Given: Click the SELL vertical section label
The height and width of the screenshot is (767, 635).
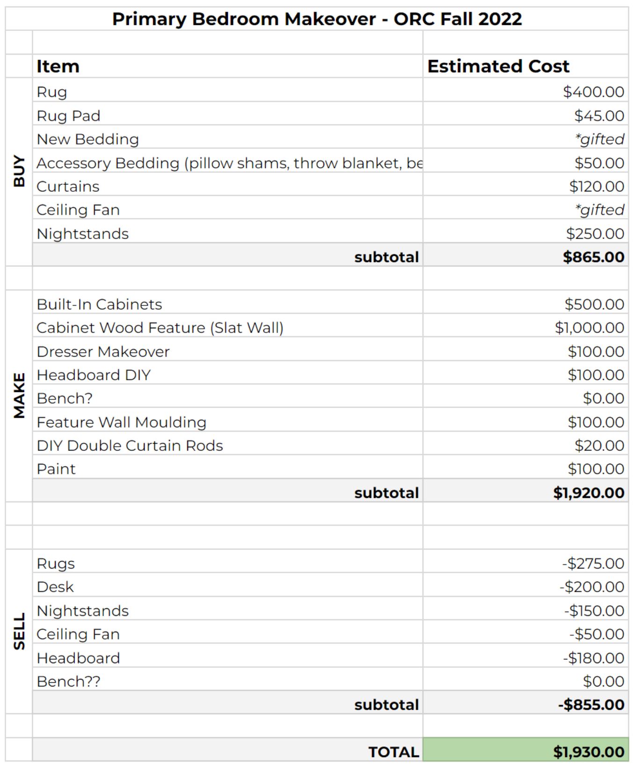Looking at the screenshot, I should tap(19, 632).
